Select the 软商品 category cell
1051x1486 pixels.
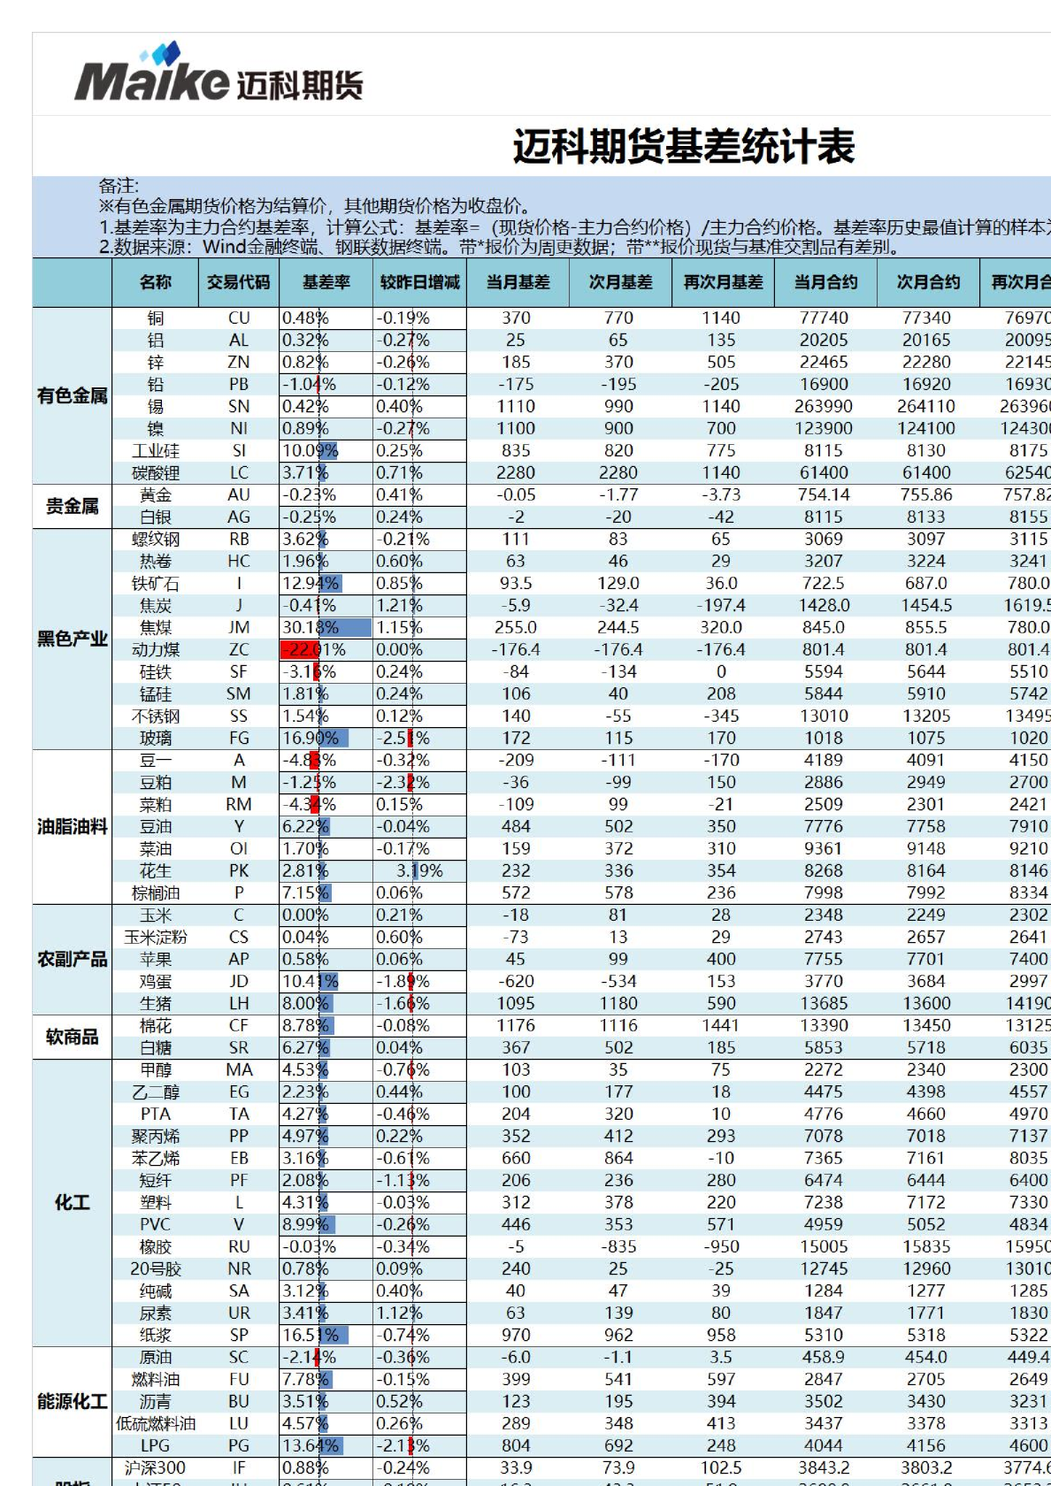[x=73, y=1037]
